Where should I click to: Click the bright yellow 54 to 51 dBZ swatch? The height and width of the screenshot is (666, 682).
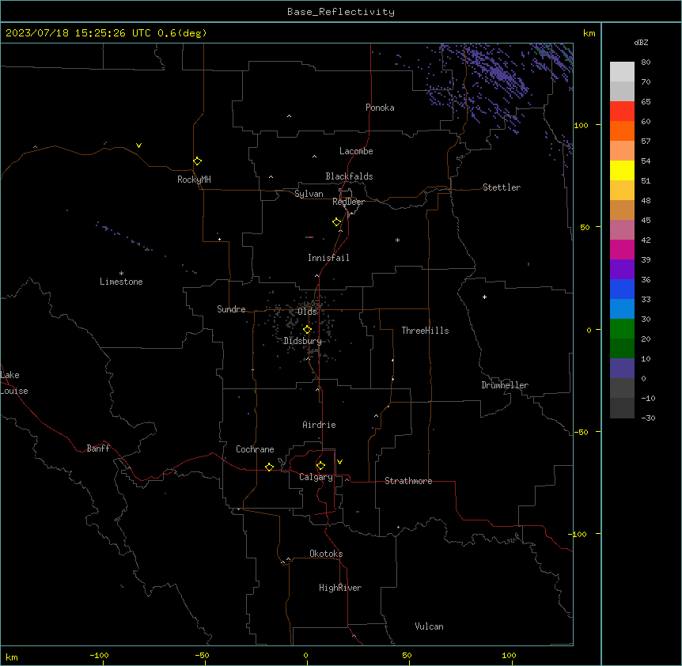[622, 170]
